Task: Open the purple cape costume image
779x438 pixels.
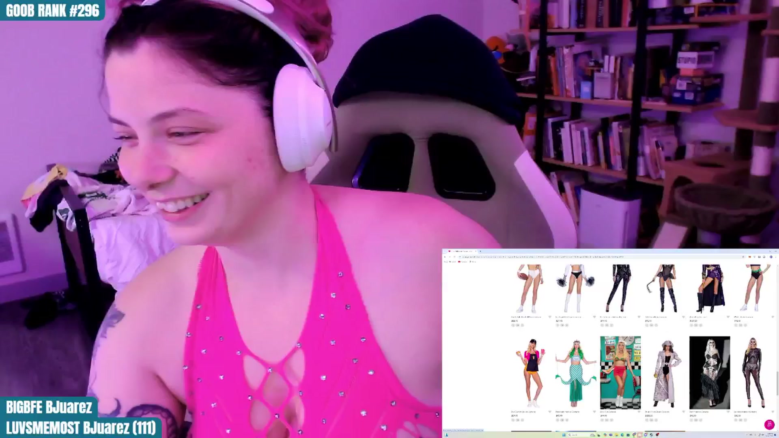Action: coord(710,288)
